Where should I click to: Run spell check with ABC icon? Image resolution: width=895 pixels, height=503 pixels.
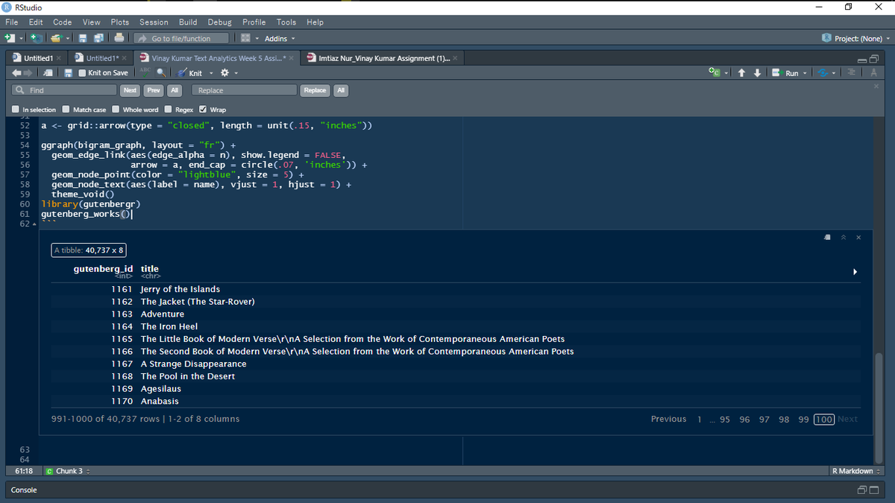tap(145, 72)
